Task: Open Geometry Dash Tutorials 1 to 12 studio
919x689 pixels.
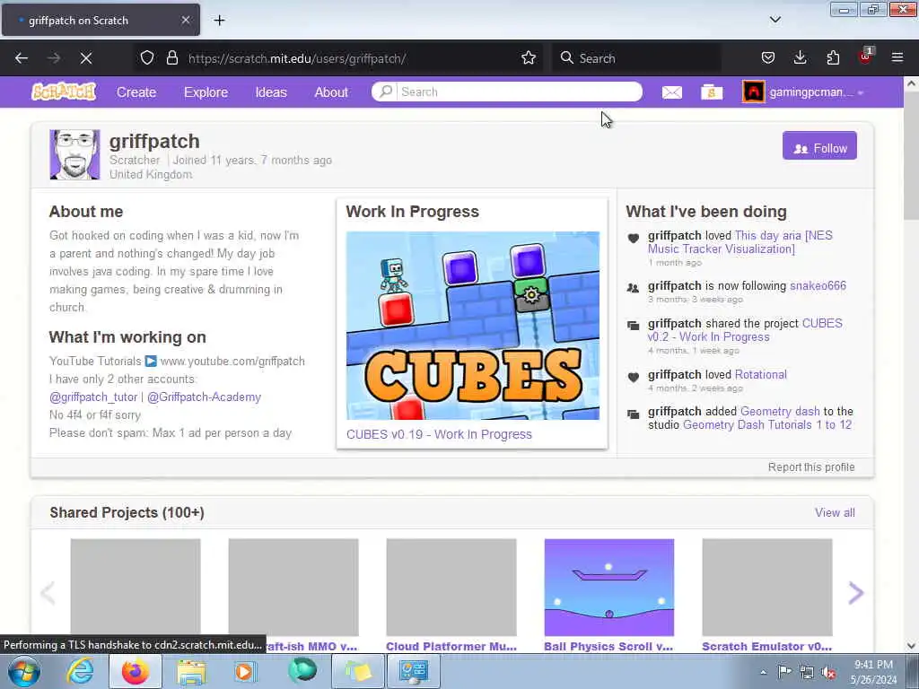Action: point(767,424)
